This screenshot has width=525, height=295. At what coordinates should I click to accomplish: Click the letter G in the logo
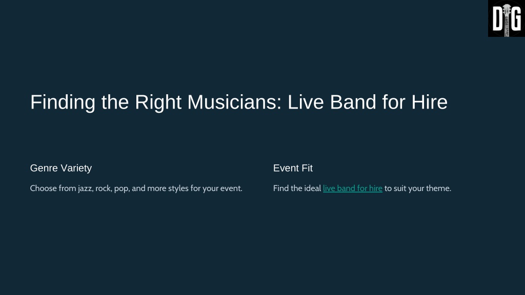click(516, 19)
